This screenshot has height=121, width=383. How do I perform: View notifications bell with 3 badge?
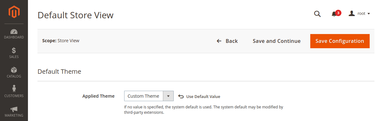pos(336,14)
